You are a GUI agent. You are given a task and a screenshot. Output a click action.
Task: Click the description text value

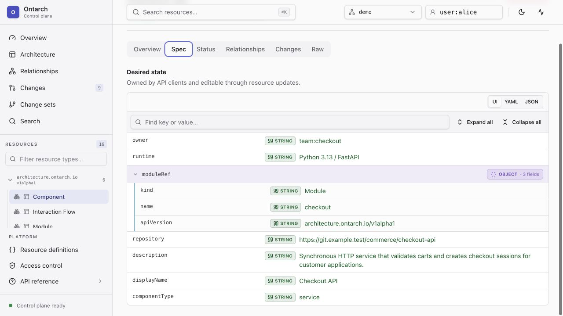click(x=415, y=260)
